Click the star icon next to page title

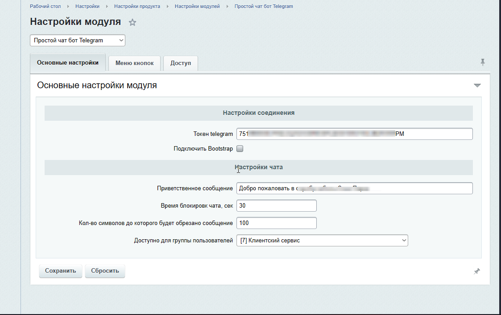(132, 21)
